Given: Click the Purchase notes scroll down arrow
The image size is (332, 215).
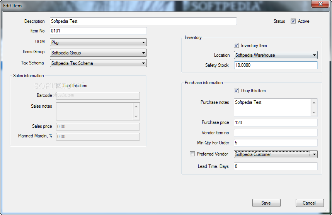Looking at the screenshot, I should click(314, 112).
